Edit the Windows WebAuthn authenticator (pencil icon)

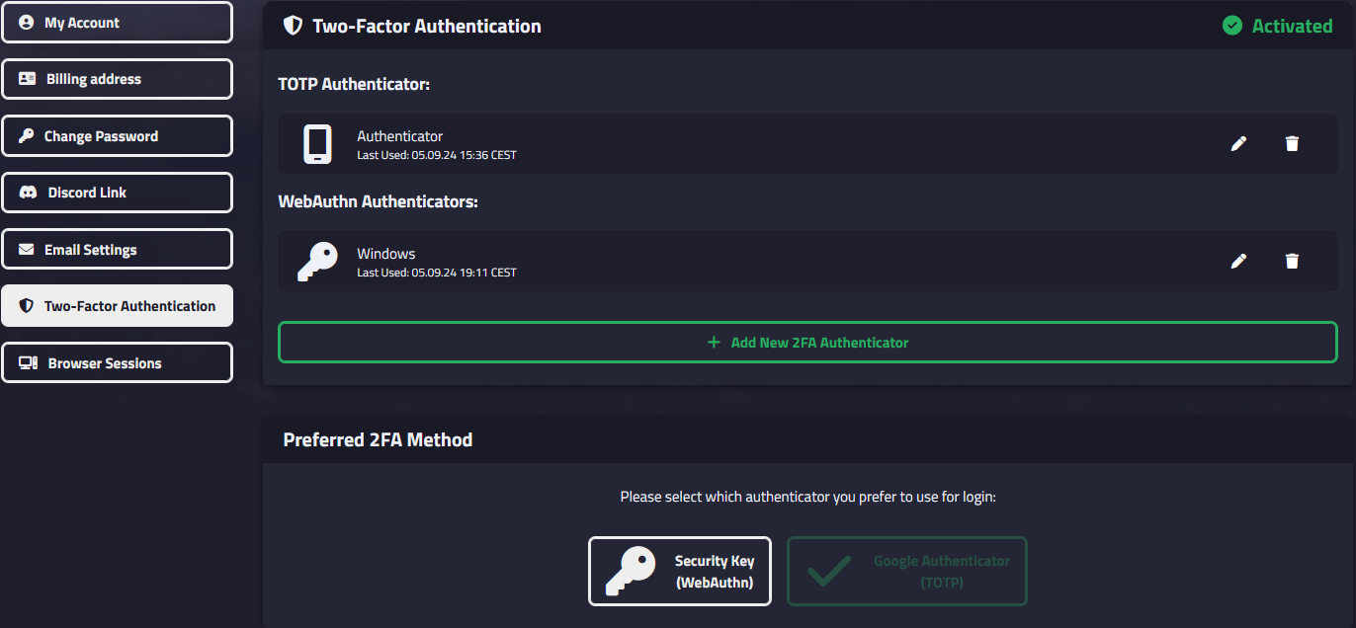1238,261
